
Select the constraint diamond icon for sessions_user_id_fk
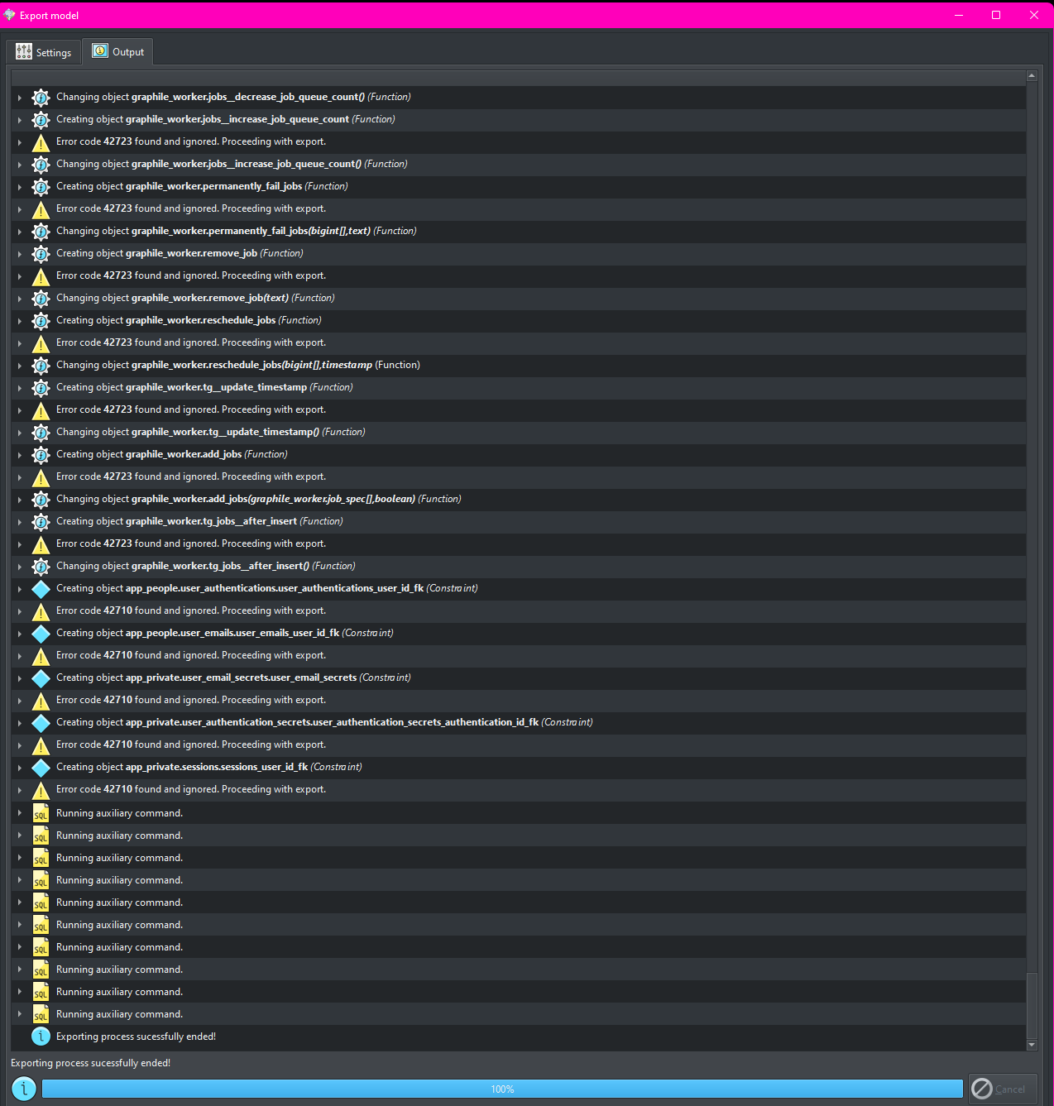pyautogui.click(x=41, y=768)
